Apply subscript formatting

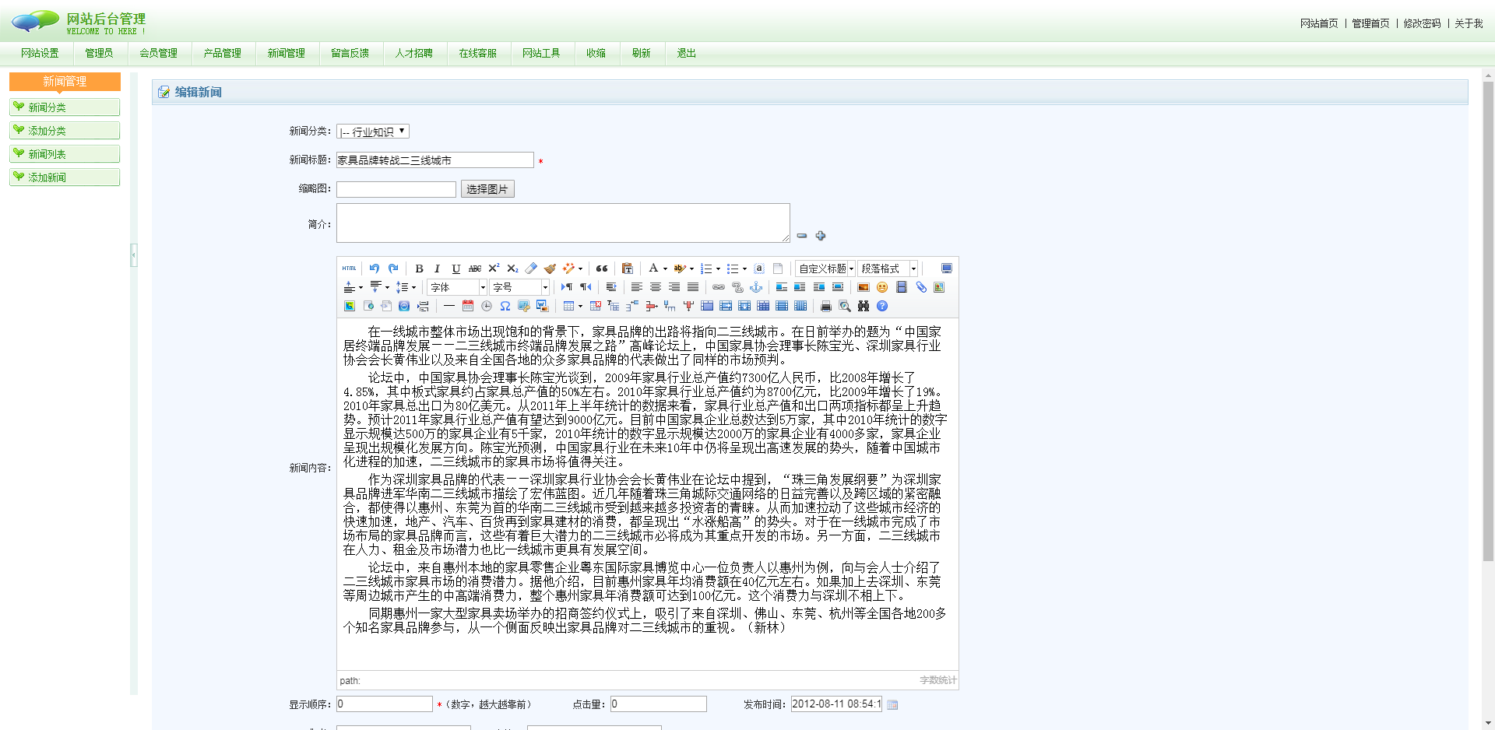coord(512,268)
